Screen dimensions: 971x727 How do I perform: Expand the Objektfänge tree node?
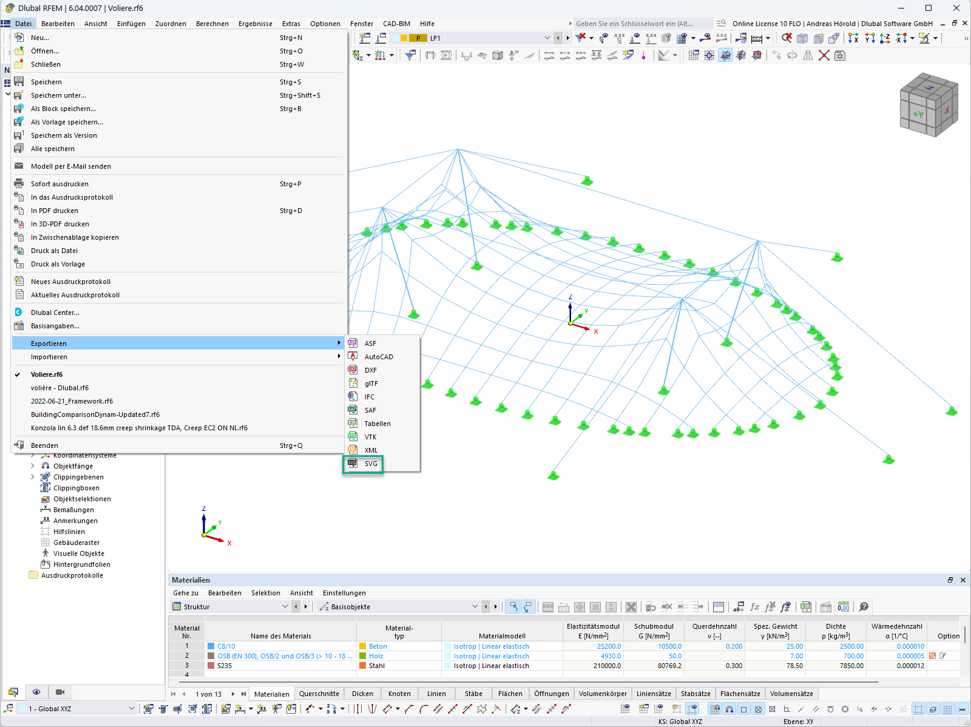(32, 466)
